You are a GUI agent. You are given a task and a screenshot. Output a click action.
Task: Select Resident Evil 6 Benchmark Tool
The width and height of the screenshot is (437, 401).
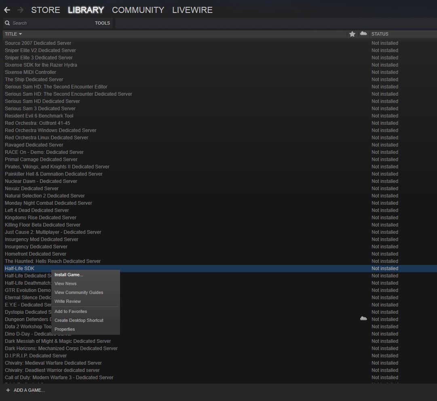point(220,115)
